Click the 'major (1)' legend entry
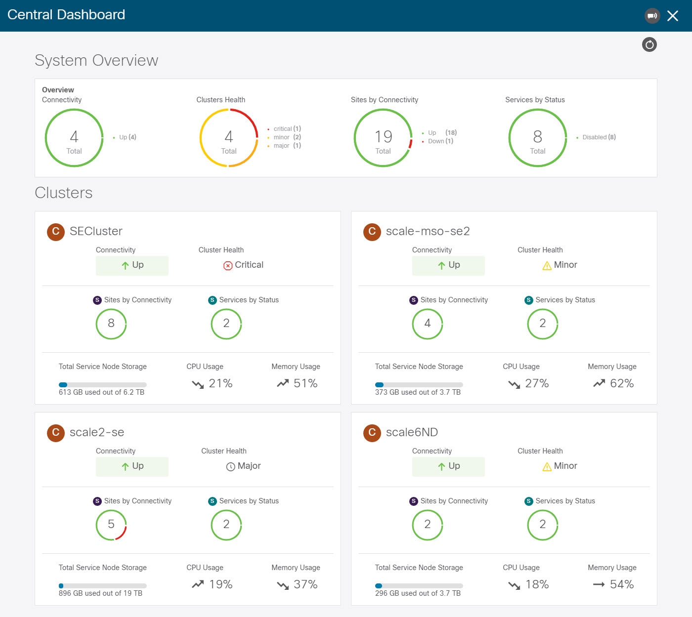This screenshot has height=617, width=692. click(x=285, y=146)
